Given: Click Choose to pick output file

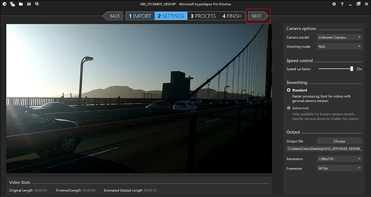Looking at the screenshot, I should point(339,141).
